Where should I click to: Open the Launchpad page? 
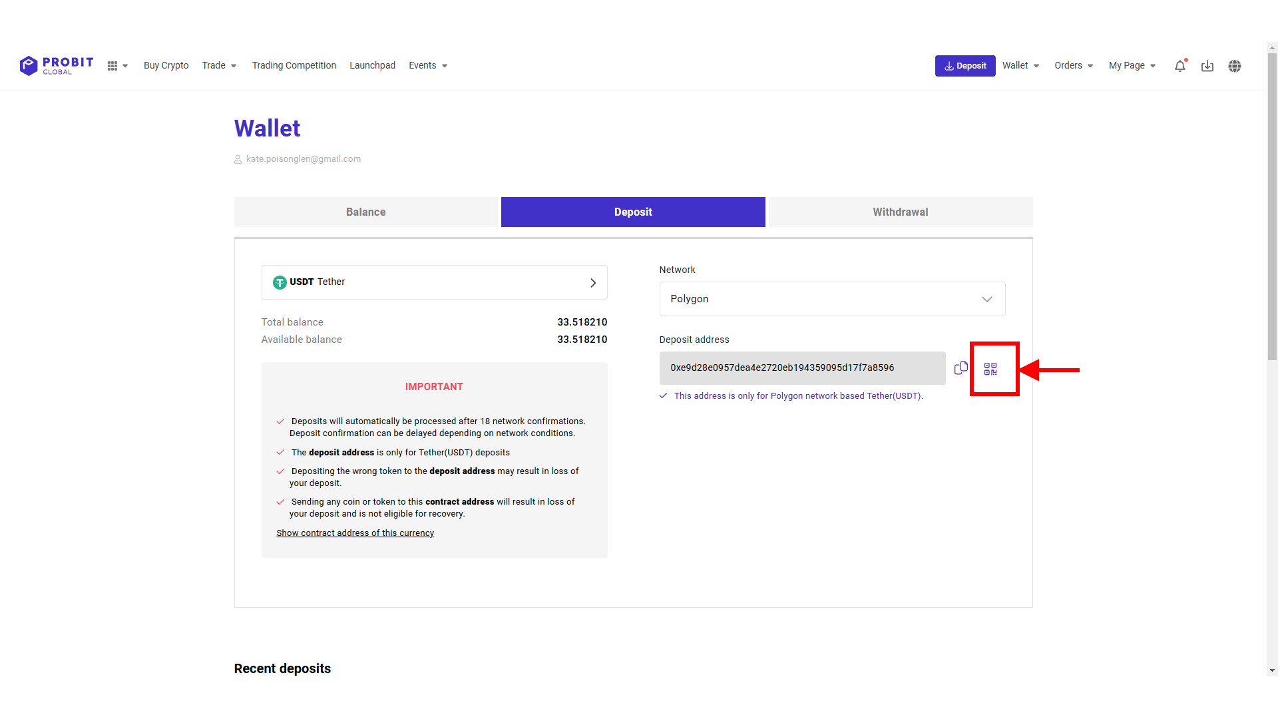[372, 65]
